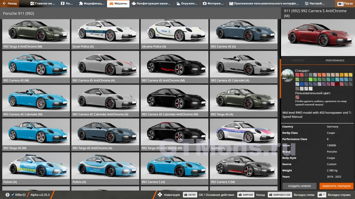Click СОЗДАТЬ НОВУЮ button
This screenshot has height=199, width=355.
click(x=299, y=186)
